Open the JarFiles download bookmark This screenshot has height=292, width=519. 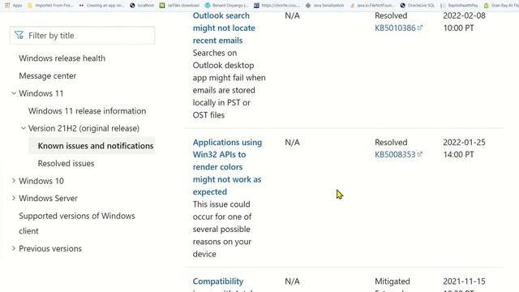(x=179, y=6)
